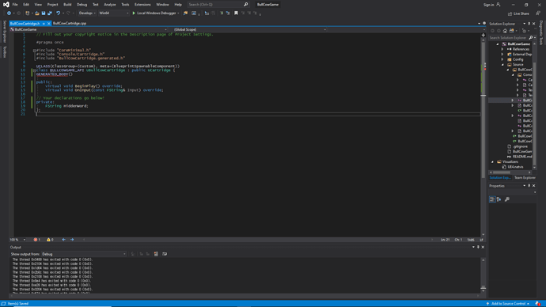Click Clear All icon in Output panel
Image resolution: width=546 pixels, height=307 pixels.
[x=156, y=254]
